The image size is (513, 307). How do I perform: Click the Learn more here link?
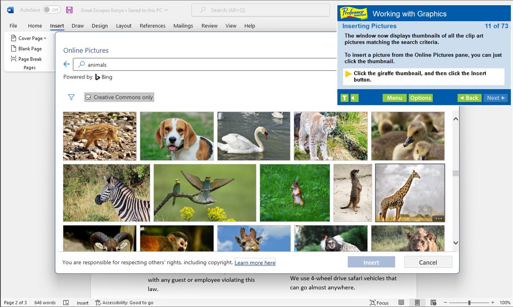pos(255,263)
